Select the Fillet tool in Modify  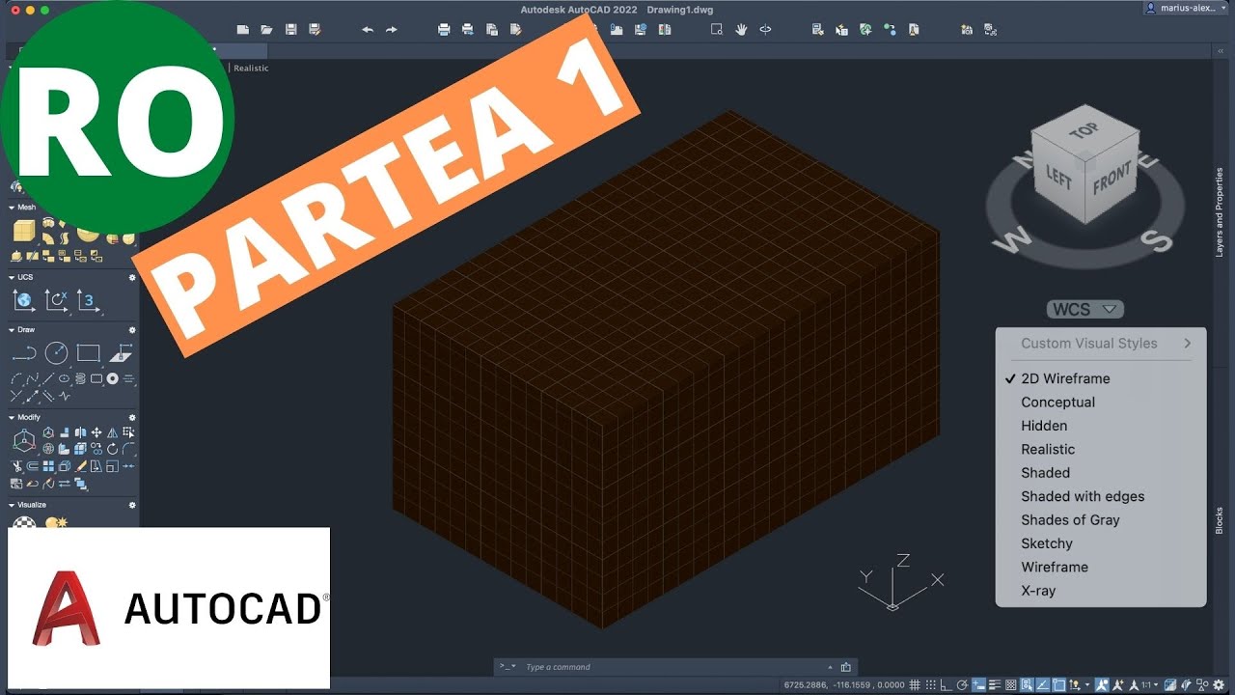coord(128,449)
